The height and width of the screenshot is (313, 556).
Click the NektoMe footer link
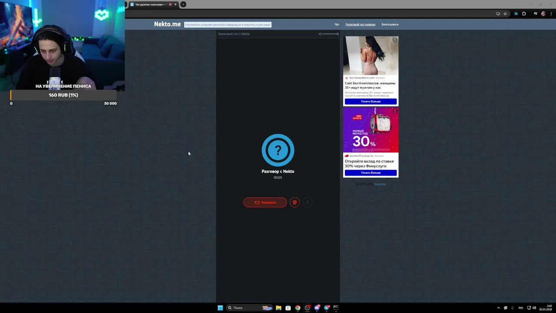[x=380, y=184]
